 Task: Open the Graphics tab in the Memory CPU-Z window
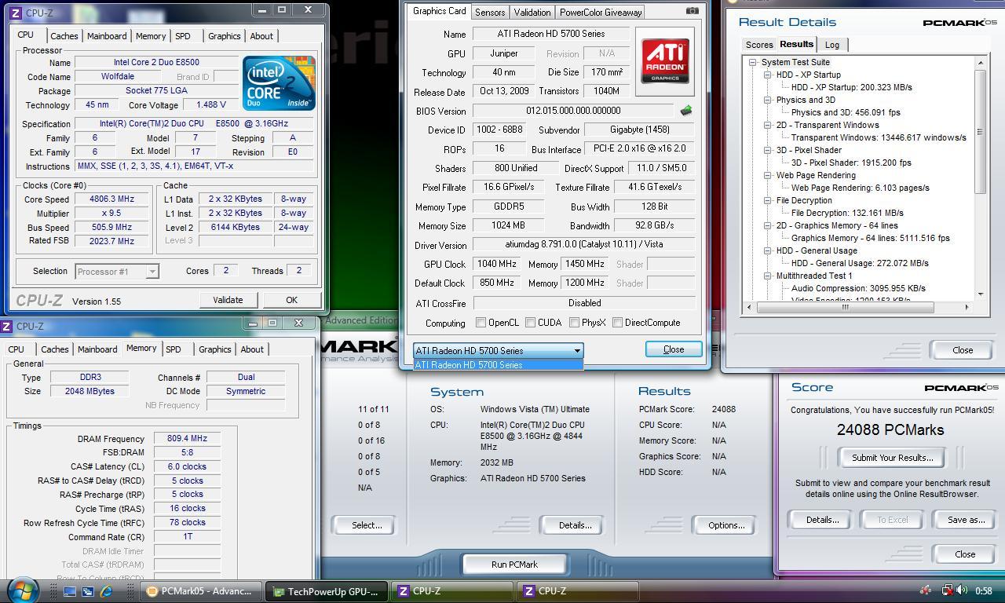coord(214,349)
